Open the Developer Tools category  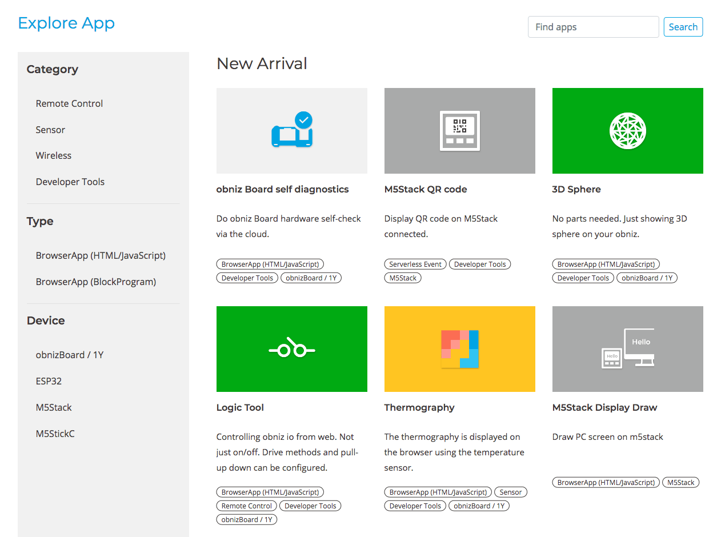(70, 182)
